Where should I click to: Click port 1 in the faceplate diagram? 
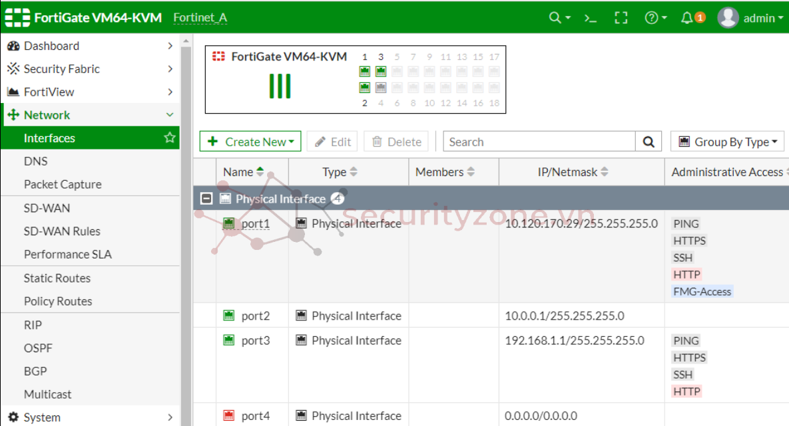tap(365, 71)
